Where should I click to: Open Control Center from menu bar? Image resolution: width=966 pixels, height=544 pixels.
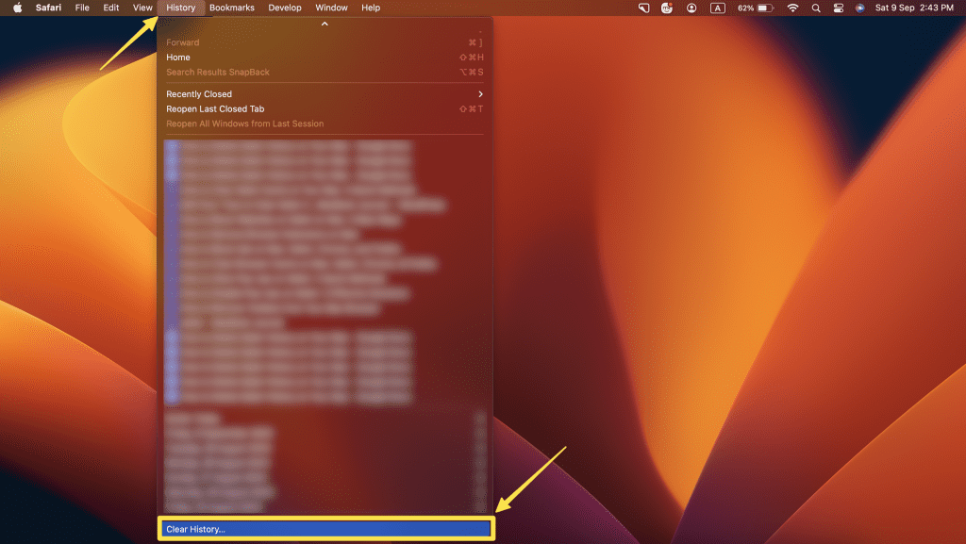838,8
